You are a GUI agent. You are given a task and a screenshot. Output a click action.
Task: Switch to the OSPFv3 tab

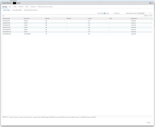(21, 7)
